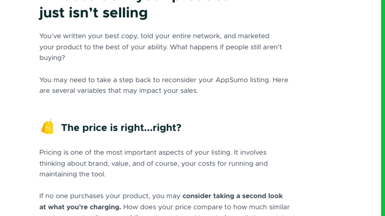Click the yellow price tag percent icon
This screenshot has width=385, height=216.
[47, 127]
